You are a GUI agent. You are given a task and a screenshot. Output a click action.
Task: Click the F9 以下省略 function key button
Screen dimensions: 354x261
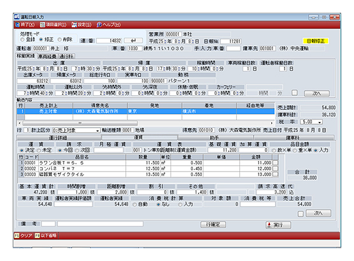(46, 235)
